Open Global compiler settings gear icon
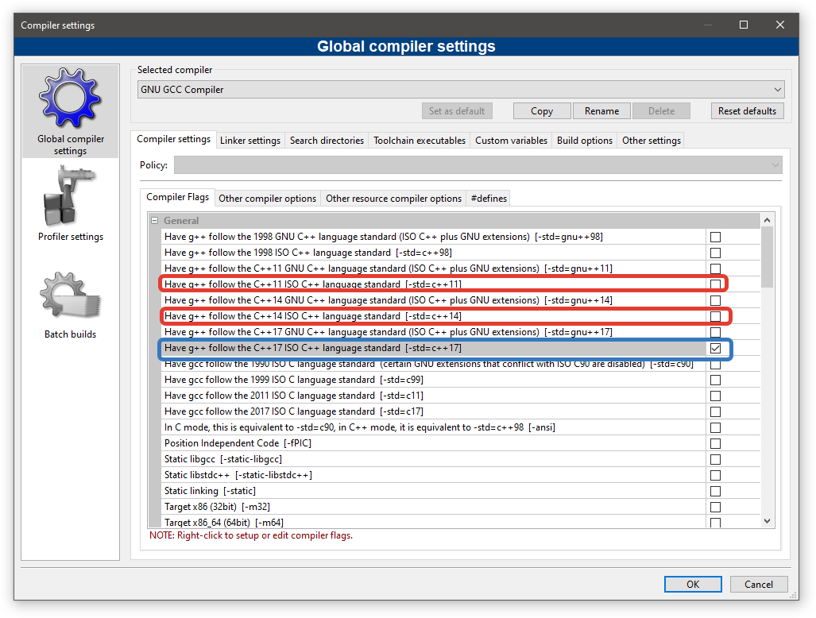Image resolution: width=816 pixels, height=618 pixels. tap(70, 102)
